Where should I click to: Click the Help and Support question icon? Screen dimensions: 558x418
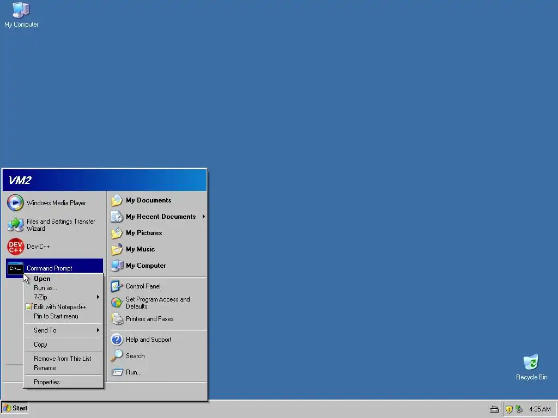pos(117,340)
